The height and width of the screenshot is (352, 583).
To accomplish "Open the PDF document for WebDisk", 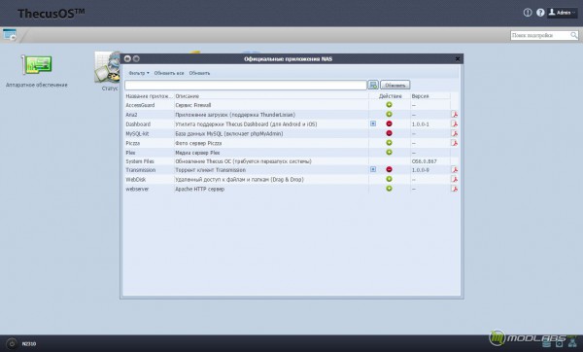I will (x=454, y=179).
